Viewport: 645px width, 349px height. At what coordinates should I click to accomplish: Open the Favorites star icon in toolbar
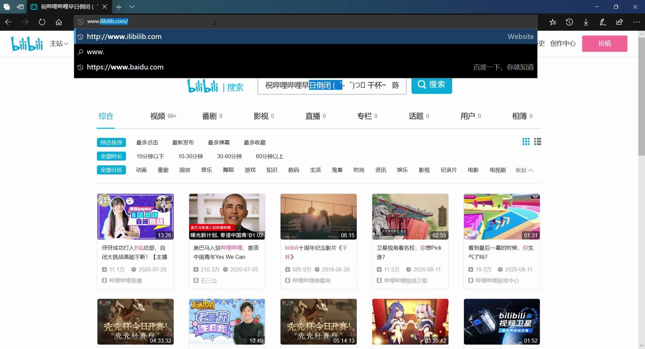553,22
